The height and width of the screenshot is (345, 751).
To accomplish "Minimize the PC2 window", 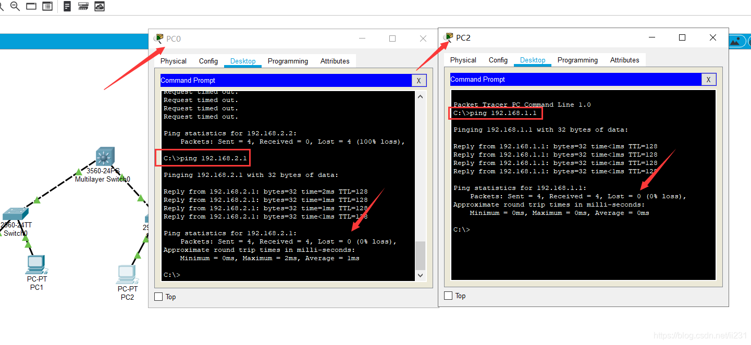I will pyautogui.click(x=651, y=37).
